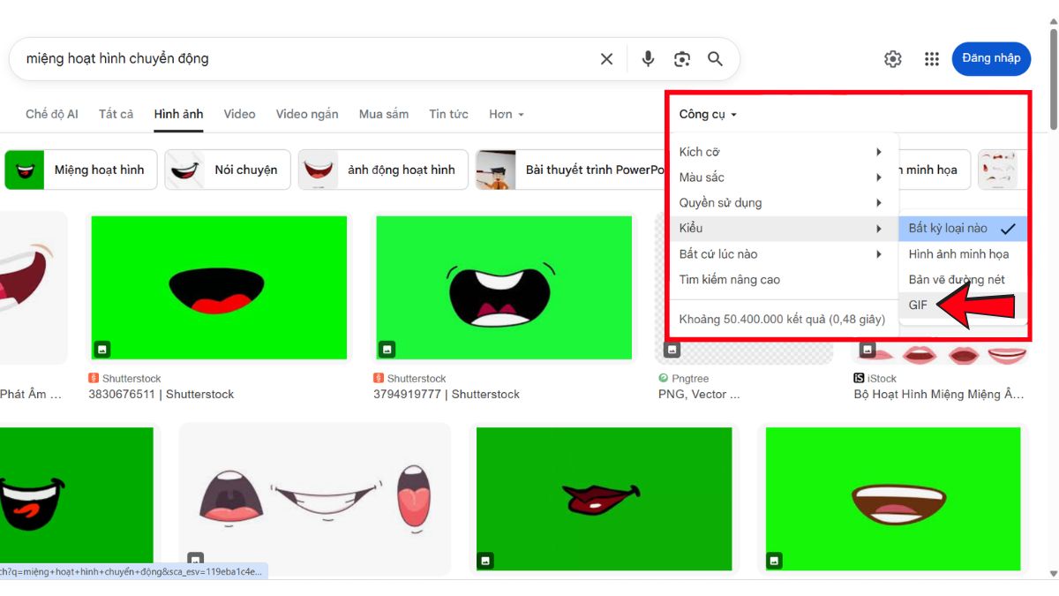
Task: Open the Google apps grid icon
Action: (932, 59)
